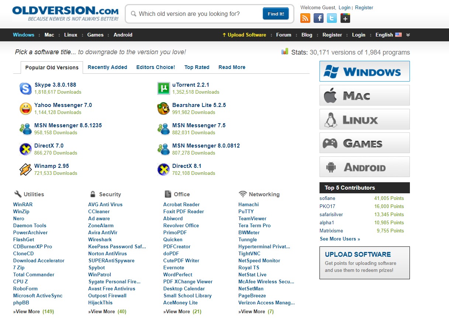The height and width of the screenshot is (318, 449).
Task: Open the RSS feed icon
Action: [x=305, y=18]
